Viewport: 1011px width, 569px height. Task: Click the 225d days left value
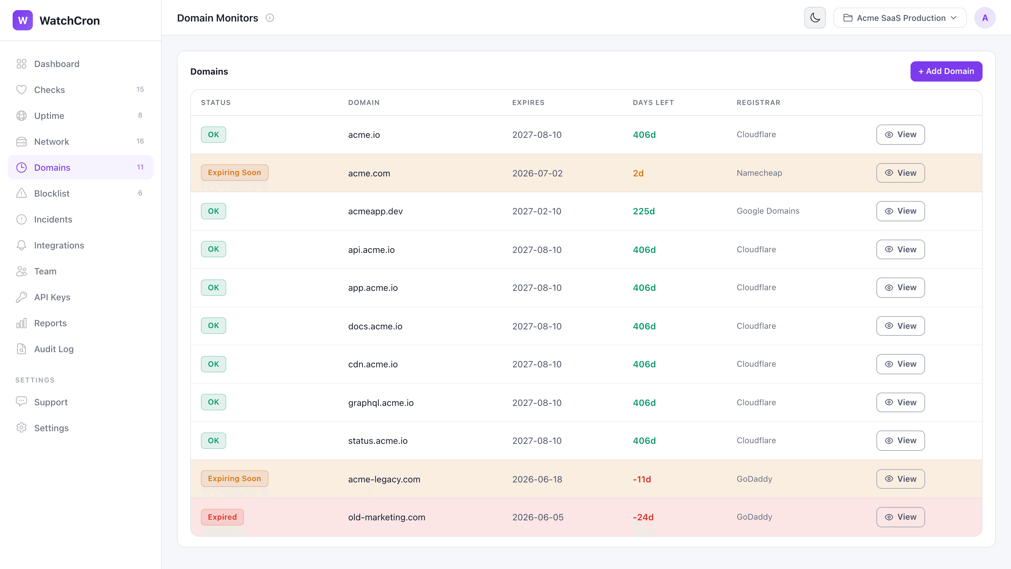(644, 211)
